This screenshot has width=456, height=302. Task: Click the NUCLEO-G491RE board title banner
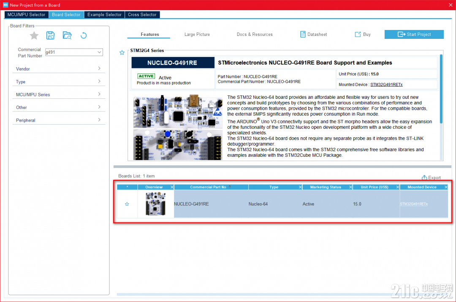click(173, 63)
